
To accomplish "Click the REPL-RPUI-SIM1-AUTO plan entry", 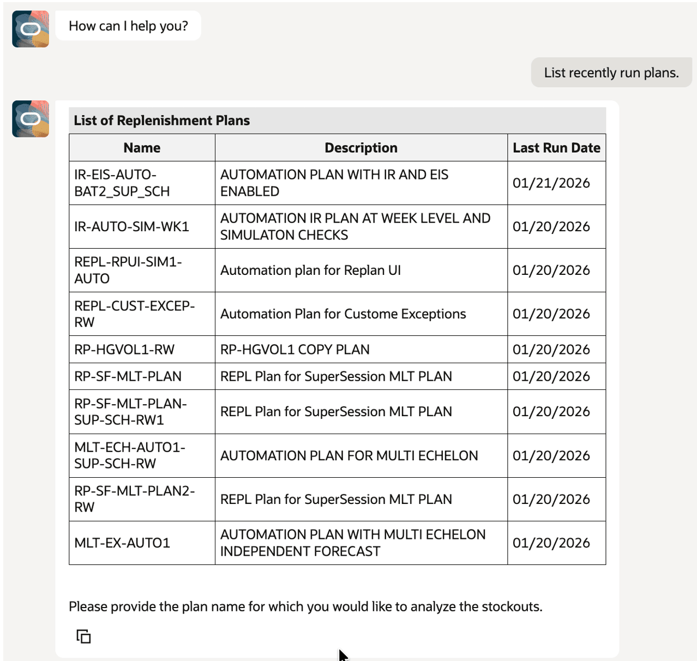I will (x=129, y=270).
